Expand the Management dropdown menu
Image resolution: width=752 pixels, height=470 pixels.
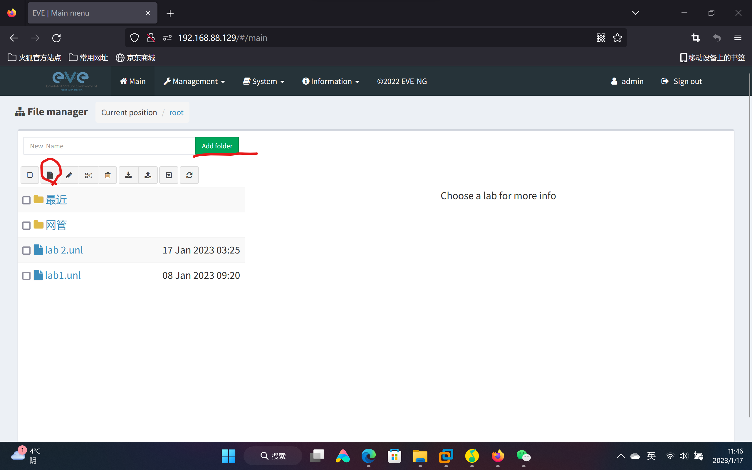coord(194,81)
